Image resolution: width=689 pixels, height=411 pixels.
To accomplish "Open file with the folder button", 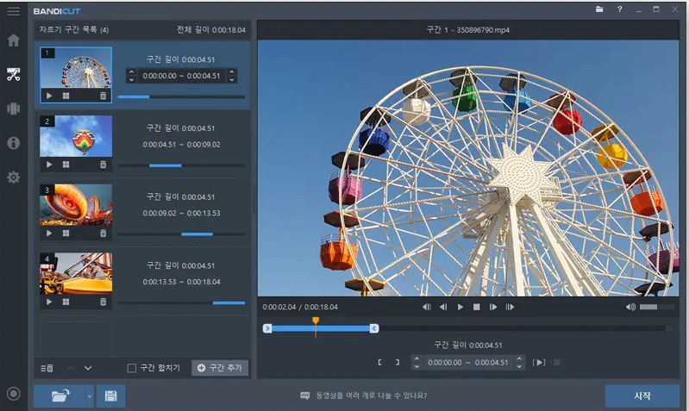I will (x=60, y=395).
